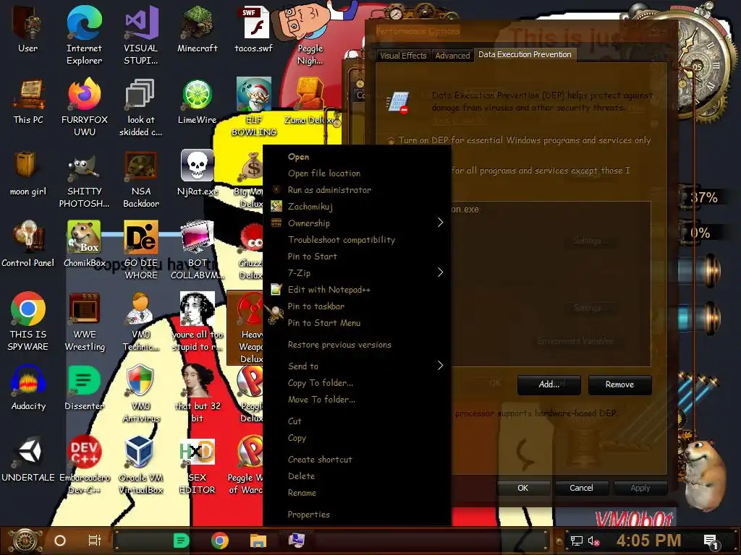
Task: Select the LimeWire desktop icon
Action: coord(197,101)
